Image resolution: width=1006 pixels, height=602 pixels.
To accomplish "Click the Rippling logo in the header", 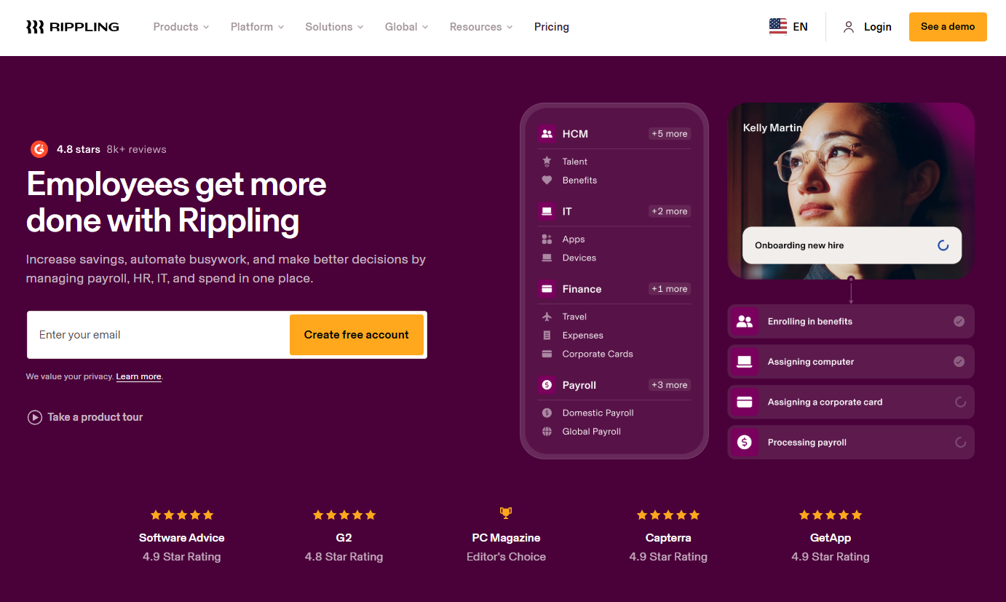I will (71, 26).
